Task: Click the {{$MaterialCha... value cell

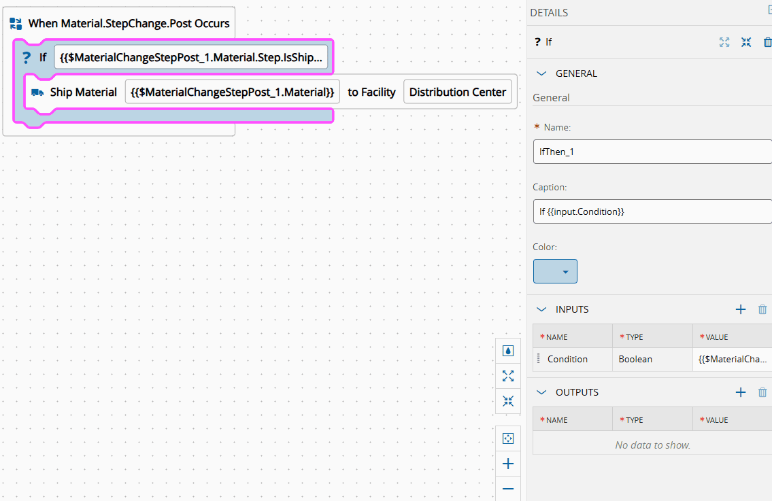Action: [x=732, y=359]
